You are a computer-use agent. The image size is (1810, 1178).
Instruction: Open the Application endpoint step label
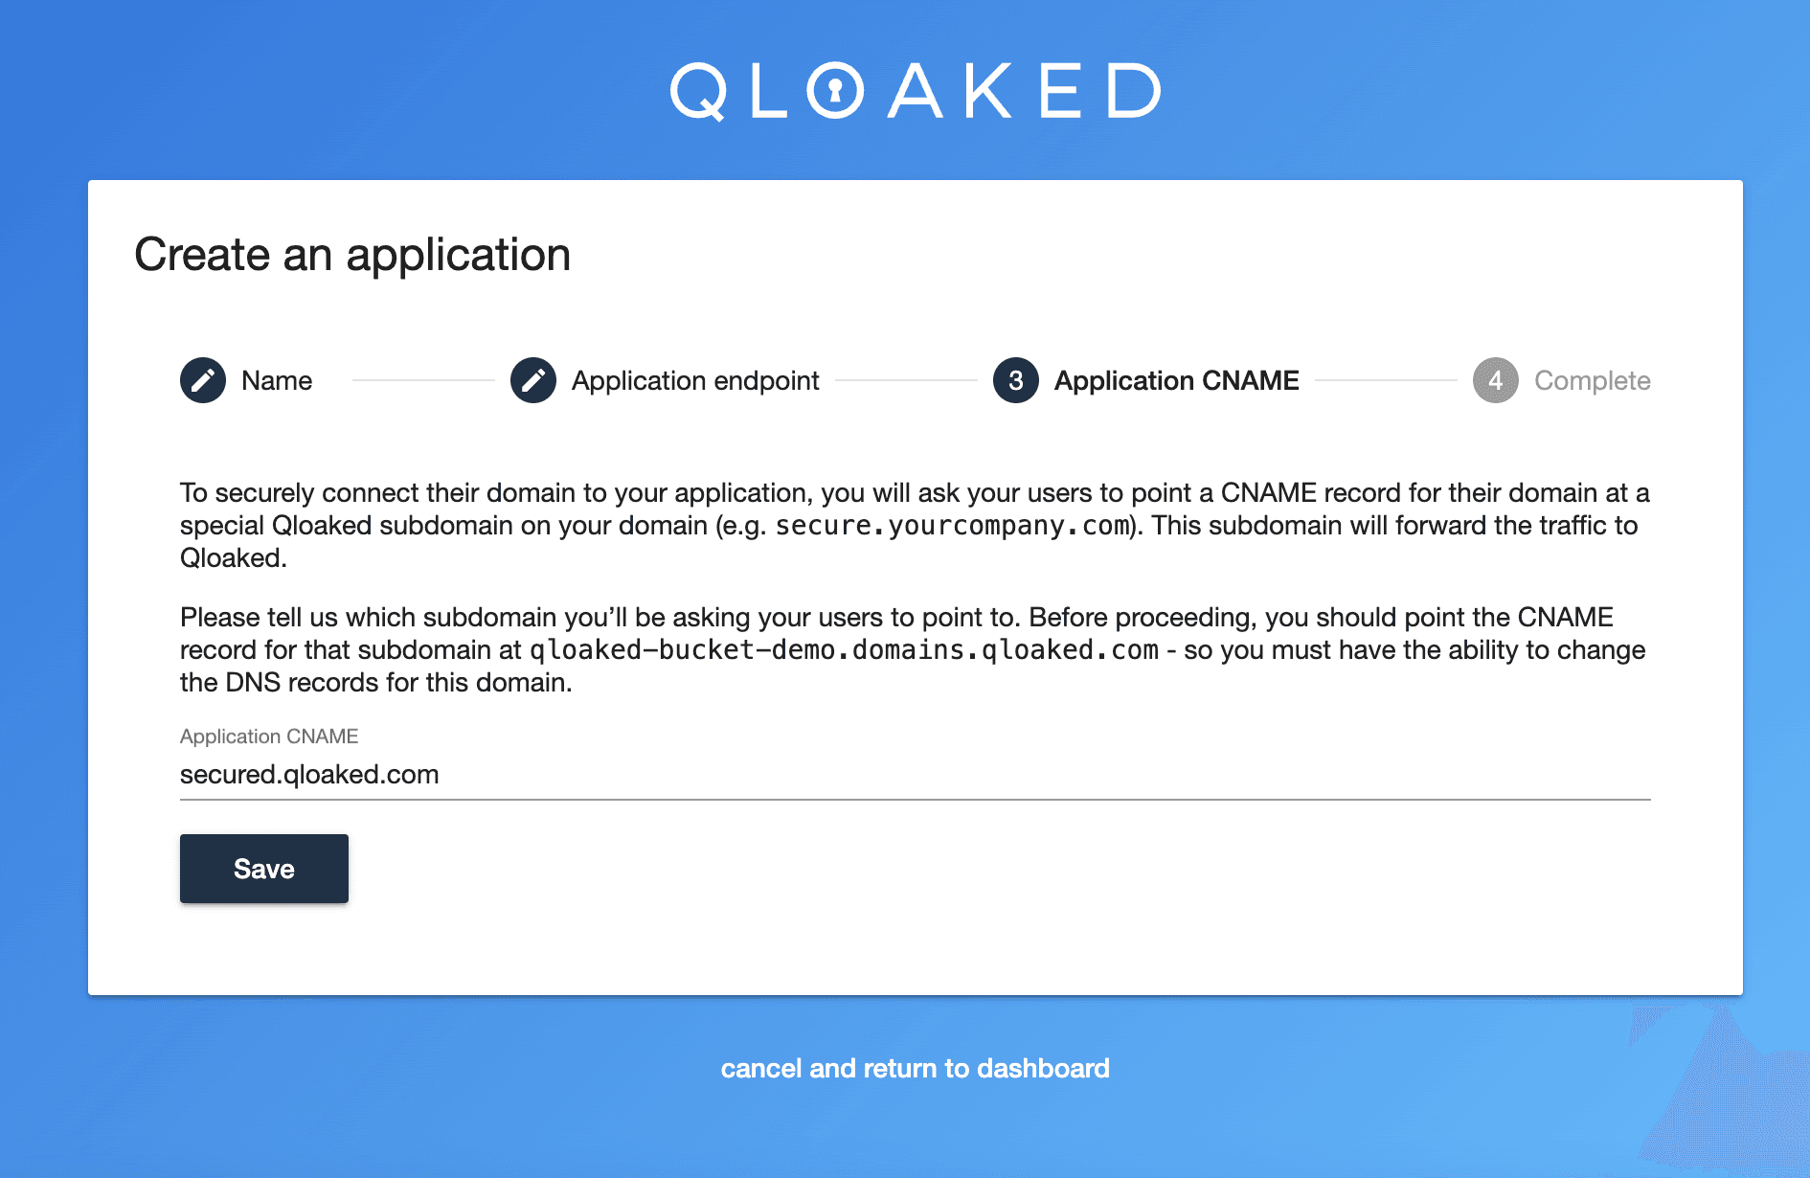coord(695,381)
